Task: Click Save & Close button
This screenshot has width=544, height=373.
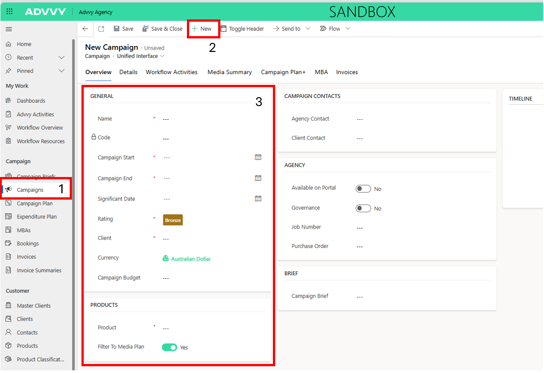Action: click(x=162, y=28)
